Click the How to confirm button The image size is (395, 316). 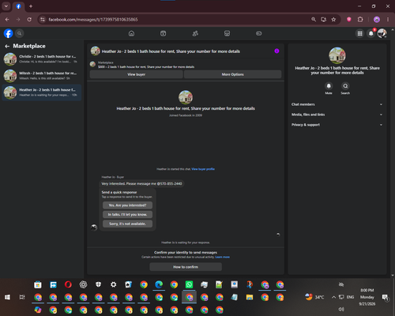pyautogui.click(x=186, y=267)
